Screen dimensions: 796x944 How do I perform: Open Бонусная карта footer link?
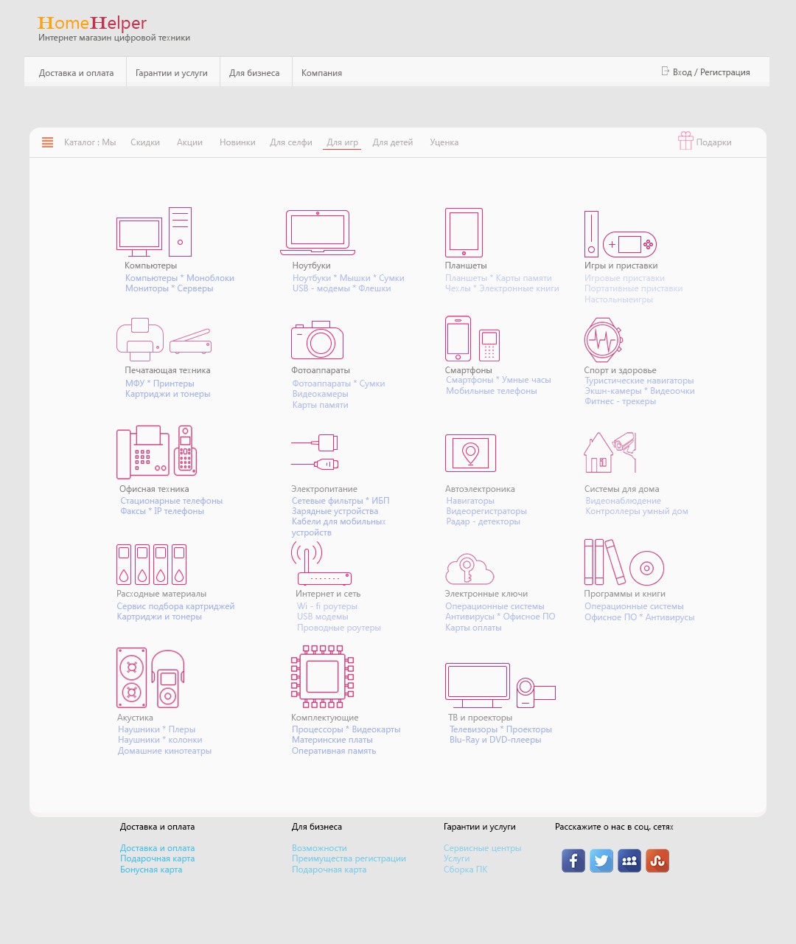[x=151, y=870]
